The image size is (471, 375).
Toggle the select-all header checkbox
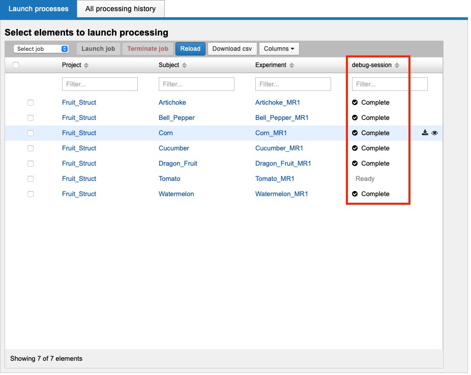click(x=16, y=65)
